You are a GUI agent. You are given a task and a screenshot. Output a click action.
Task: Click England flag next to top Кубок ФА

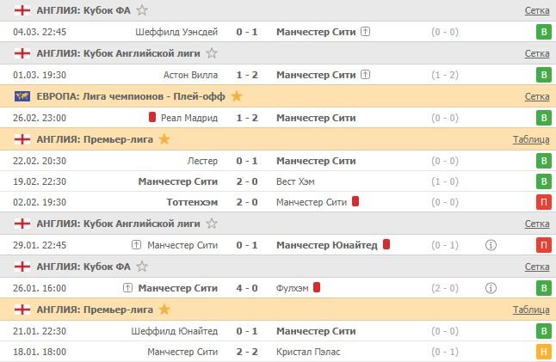22,10
